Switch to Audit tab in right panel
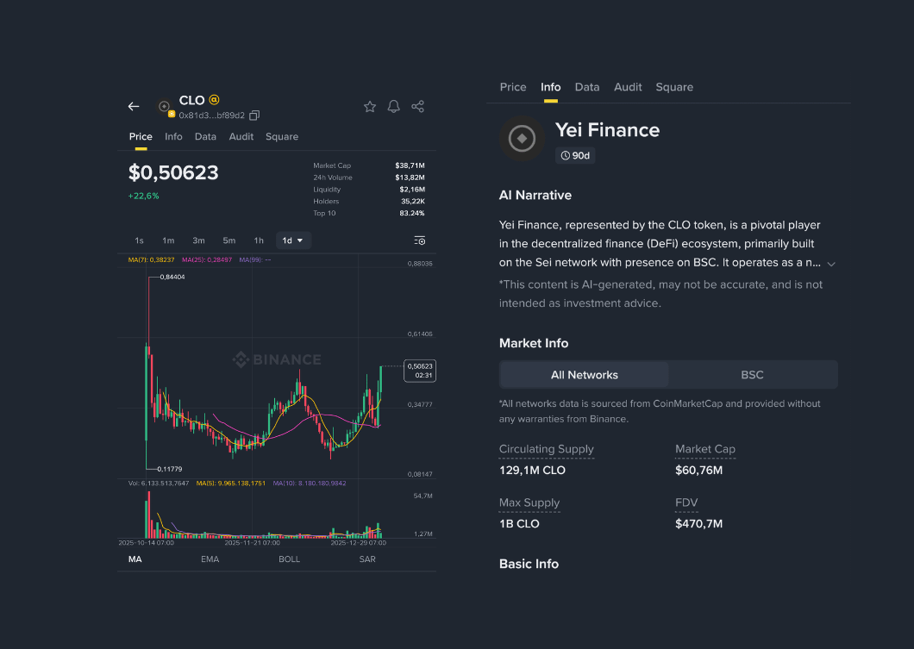 (628, 87)
